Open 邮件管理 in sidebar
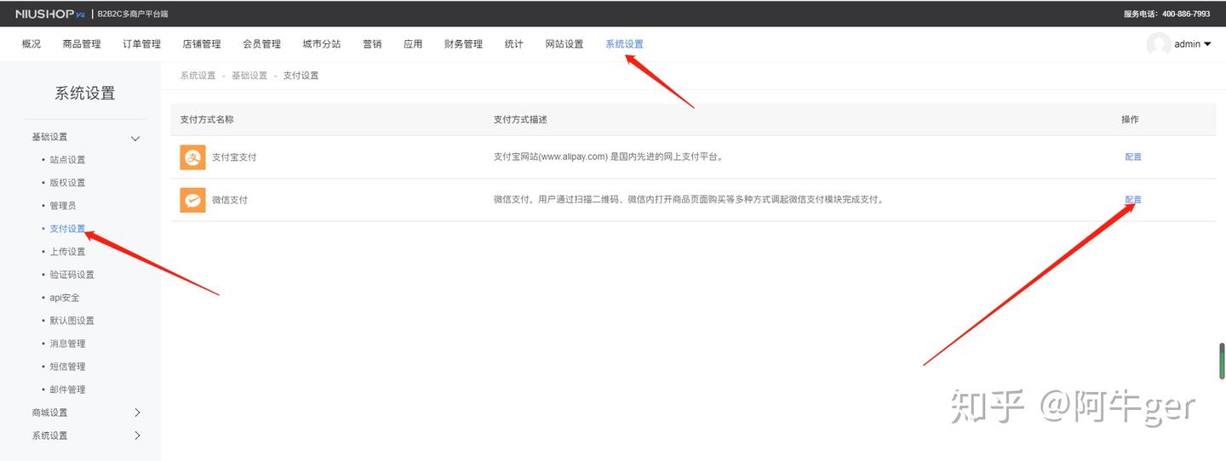Viewport: 1226px width, 461px height. (67, 390)
